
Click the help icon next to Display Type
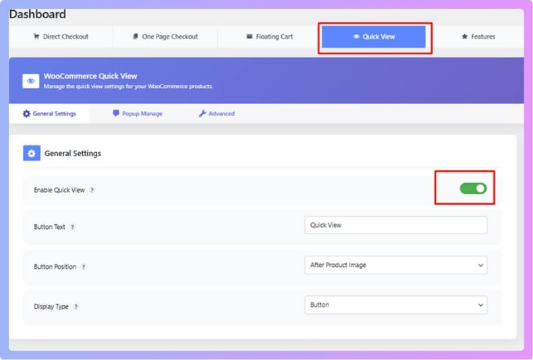point(76,307)
